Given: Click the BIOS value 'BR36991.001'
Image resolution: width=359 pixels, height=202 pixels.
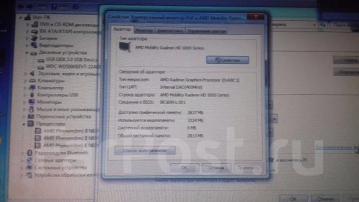Looking at the screenshot, I should coord(173,102).
